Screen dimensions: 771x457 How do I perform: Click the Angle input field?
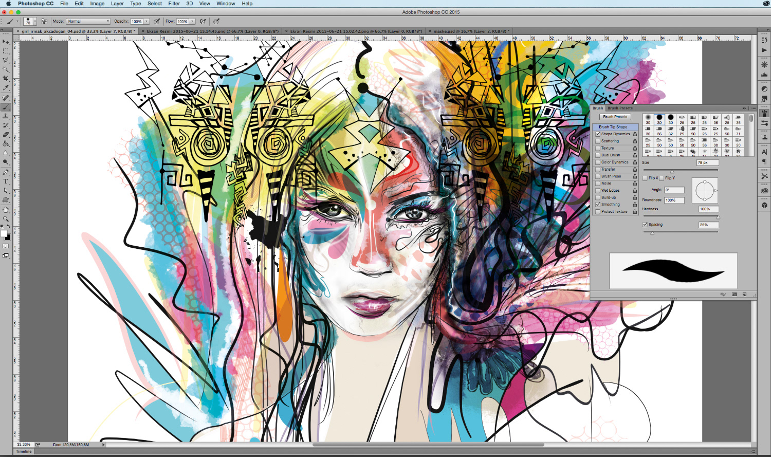pos(674,190)
